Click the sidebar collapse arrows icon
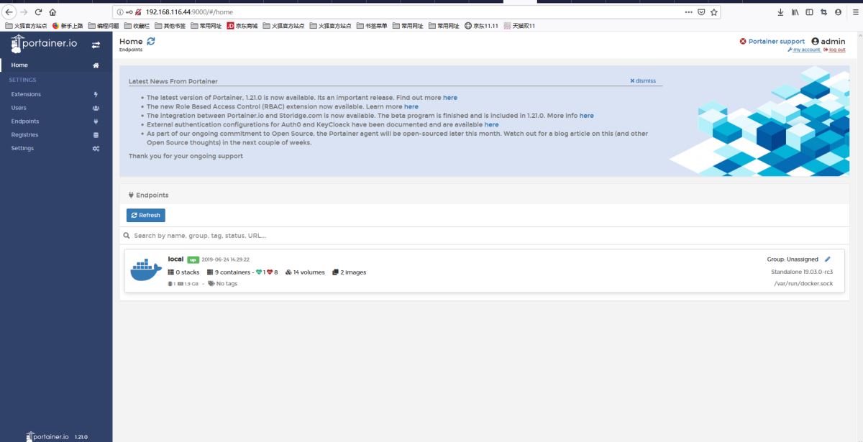The height and width of the screenshot is (442, 863). tap(96, 45)
